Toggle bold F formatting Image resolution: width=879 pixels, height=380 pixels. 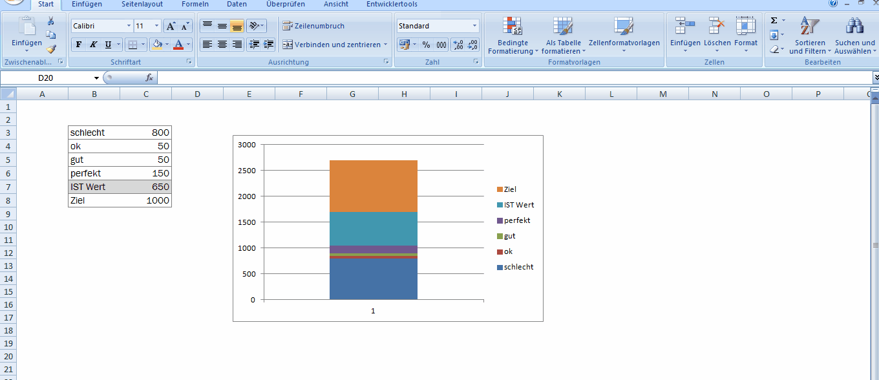(x=79, y=45)
